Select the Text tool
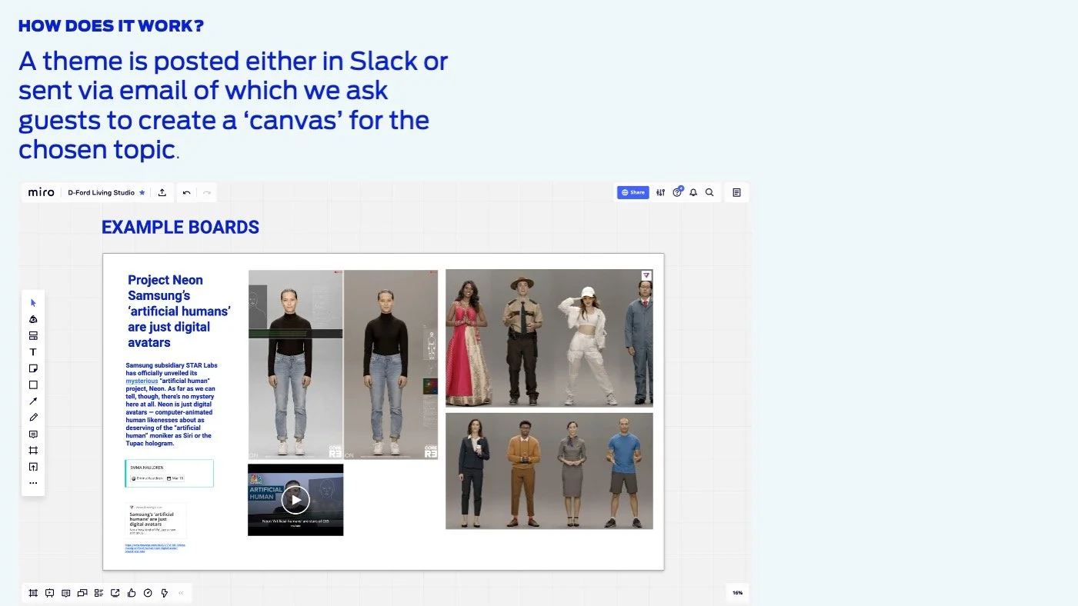The width and height of the screenshot is (1078, 606). pos(33,352)
